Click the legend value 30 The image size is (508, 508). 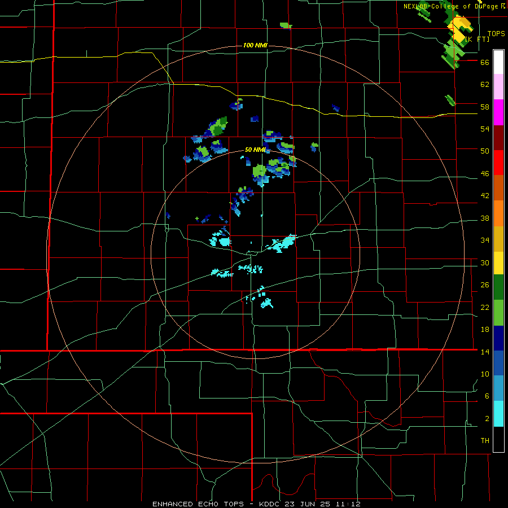485,262
